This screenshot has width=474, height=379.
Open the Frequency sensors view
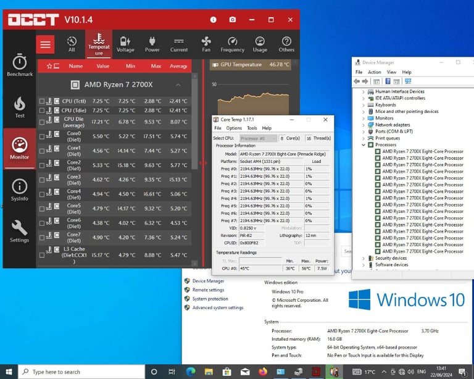click(x=232, y=44)
